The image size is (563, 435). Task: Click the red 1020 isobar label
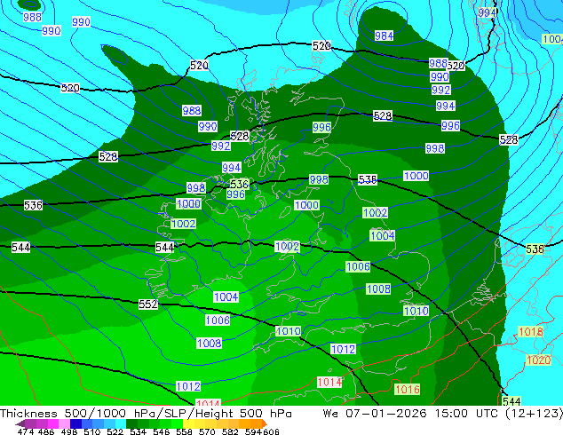point(538,360)
